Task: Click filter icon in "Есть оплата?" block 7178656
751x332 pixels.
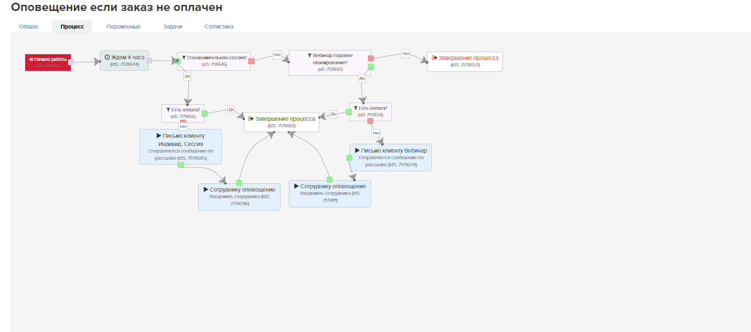Action: 168,109
